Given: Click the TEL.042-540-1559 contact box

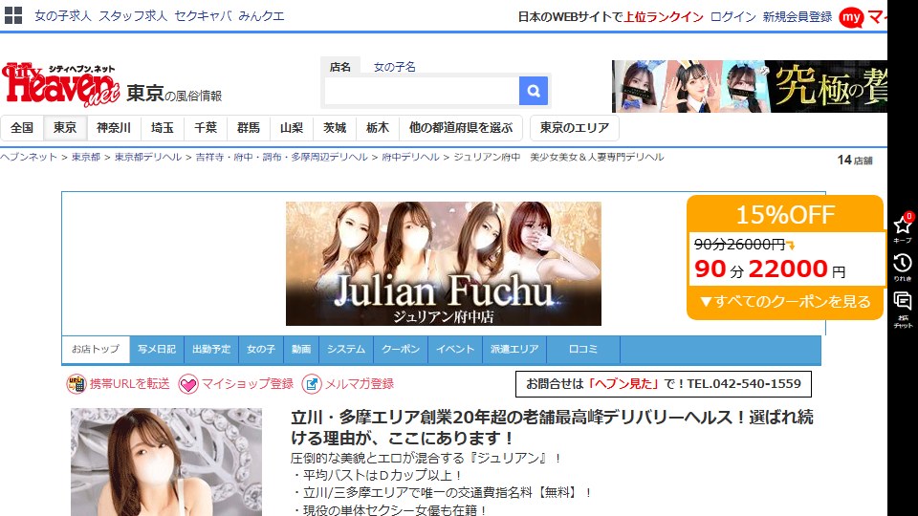Looking at the screenshot, I should pyautogui.click(x=664, y=384).
